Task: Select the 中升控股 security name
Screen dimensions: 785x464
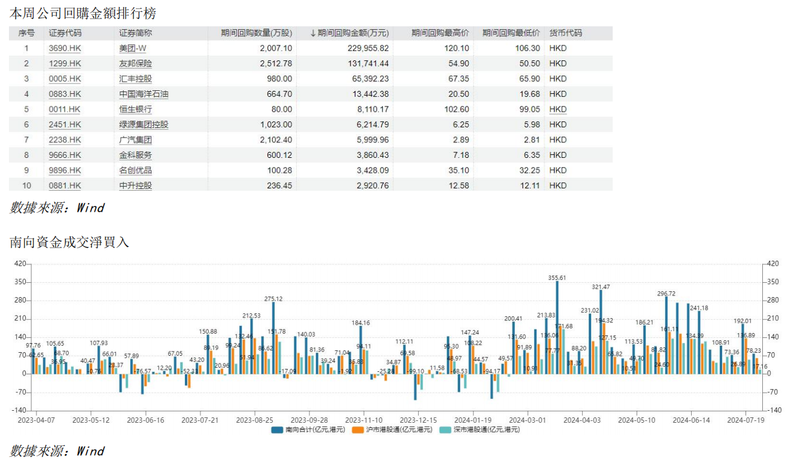Action: [x=136, y=185]
